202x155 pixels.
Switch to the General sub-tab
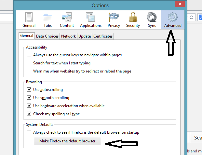tap(27, 36)
